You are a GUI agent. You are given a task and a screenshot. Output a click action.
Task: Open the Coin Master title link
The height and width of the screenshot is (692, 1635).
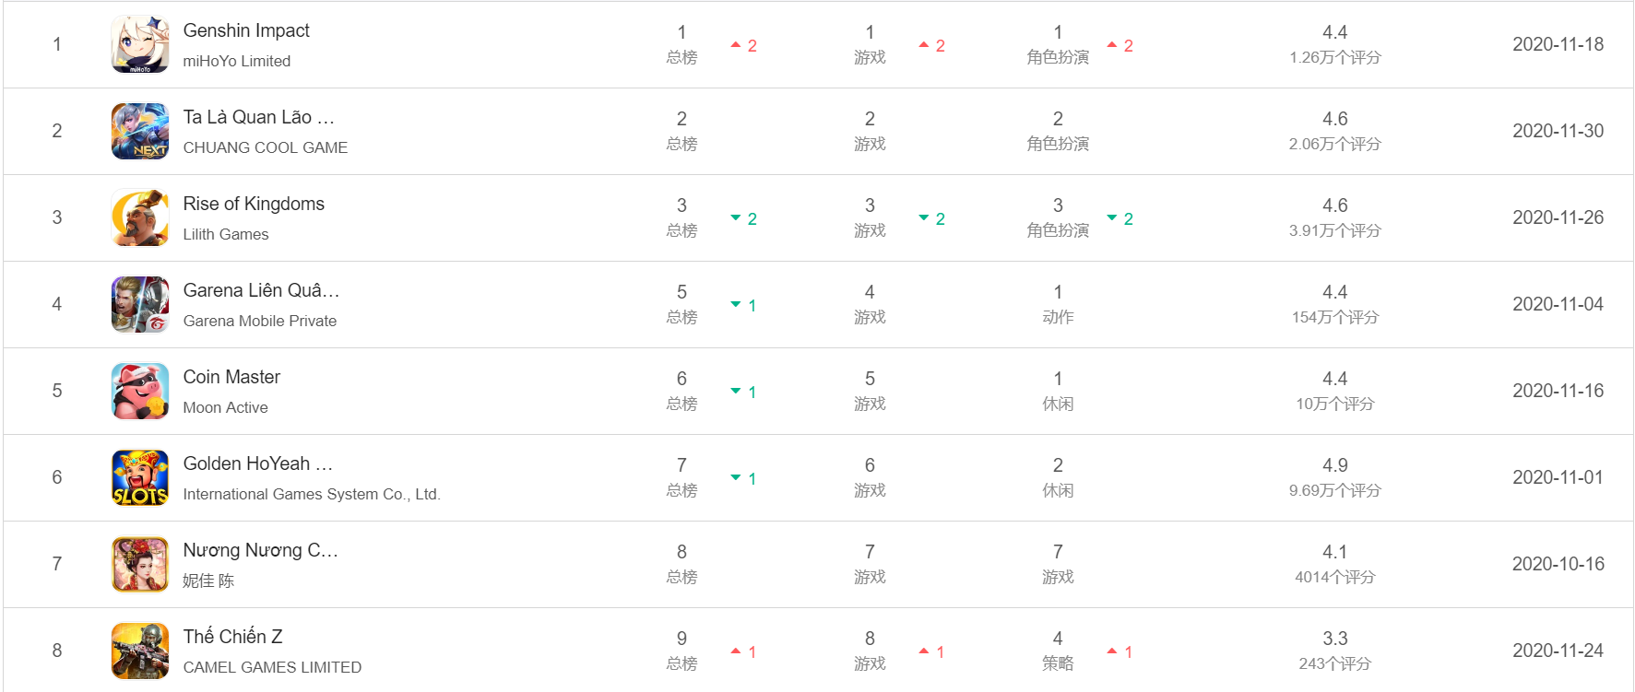pos(231,377)
